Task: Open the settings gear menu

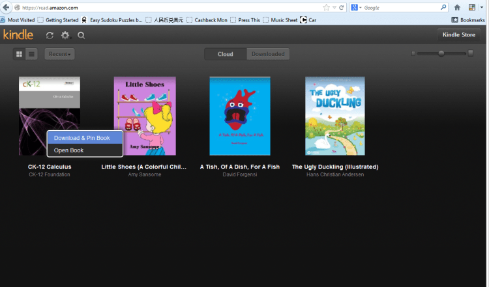Action: tap(65, 35)
